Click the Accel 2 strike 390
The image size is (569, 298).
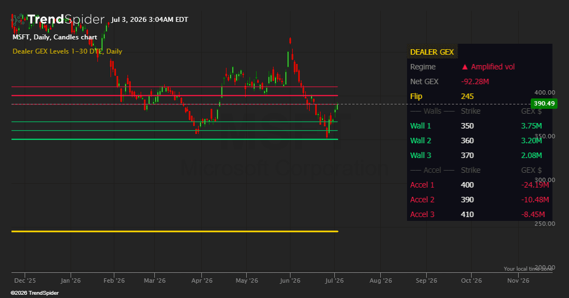[x=467, y=200]
